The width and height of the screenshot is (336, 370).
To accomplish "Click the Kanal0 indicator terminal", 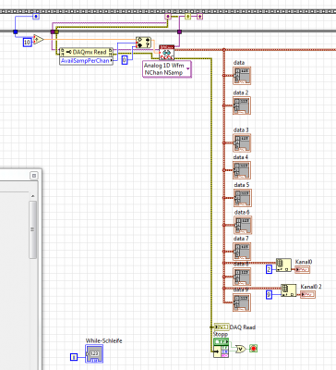I will [x=303, y=270].
